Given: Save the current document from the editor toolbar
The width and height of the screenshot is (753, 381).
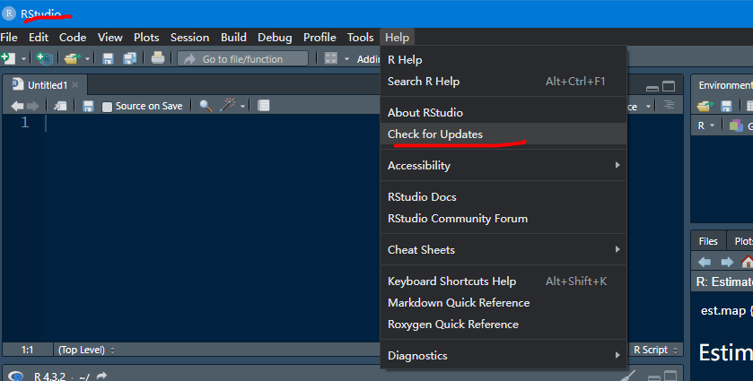Looking at the screenshot, I should click(x=88, y=106).
